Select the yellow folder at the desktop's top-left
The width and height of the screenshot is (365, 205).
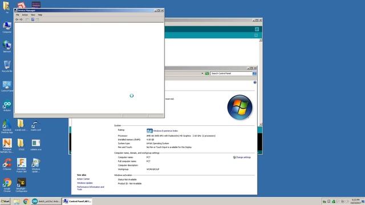pos(6,7)
